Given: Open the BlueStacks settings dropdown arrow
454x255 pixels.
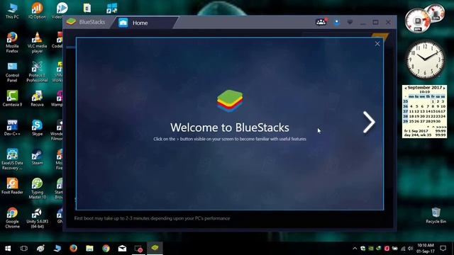Looking at the screenshot, I should pyautogui.click(x=350, y=22).
